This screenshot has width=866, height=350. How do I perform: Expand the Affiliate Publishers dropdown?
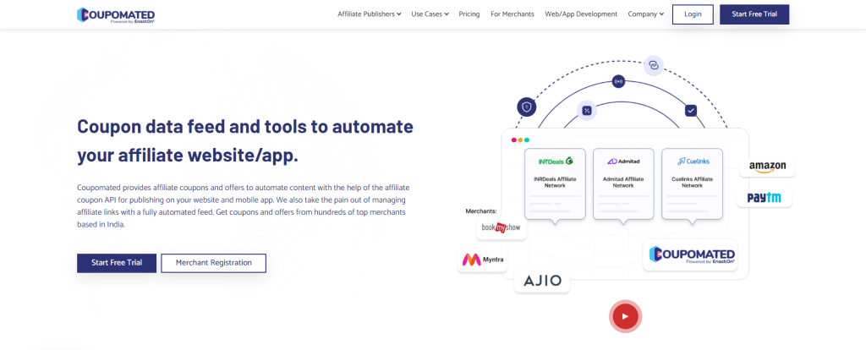[x=369, y=14]
